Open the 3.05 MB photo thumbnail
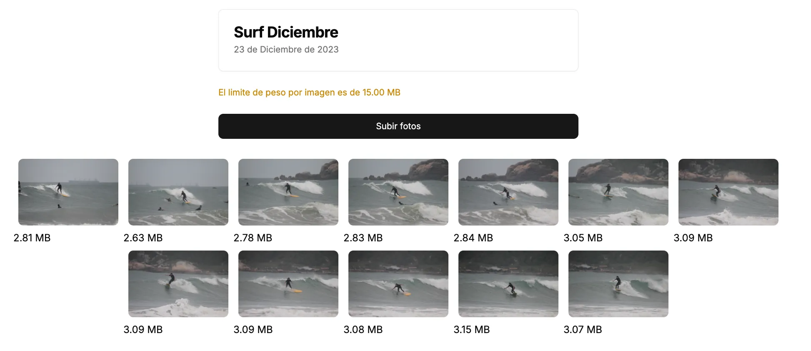 pyautogui.click(x=618, y=192)
